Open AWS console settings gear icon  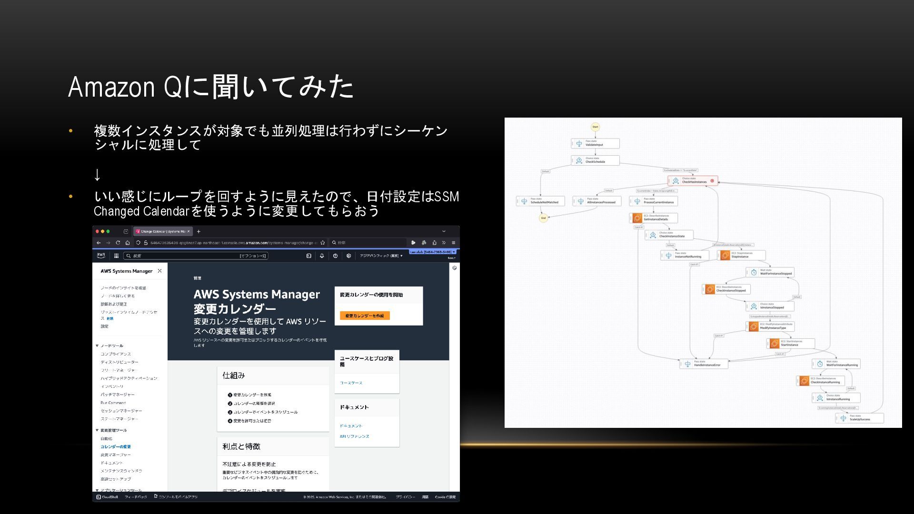348,256
